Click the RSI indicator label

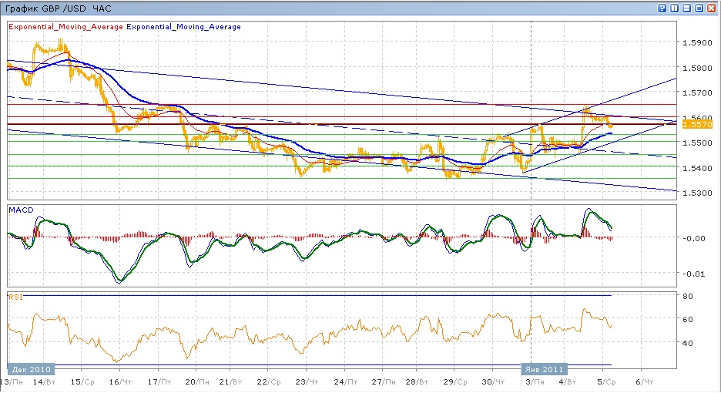tap(15, 296)
